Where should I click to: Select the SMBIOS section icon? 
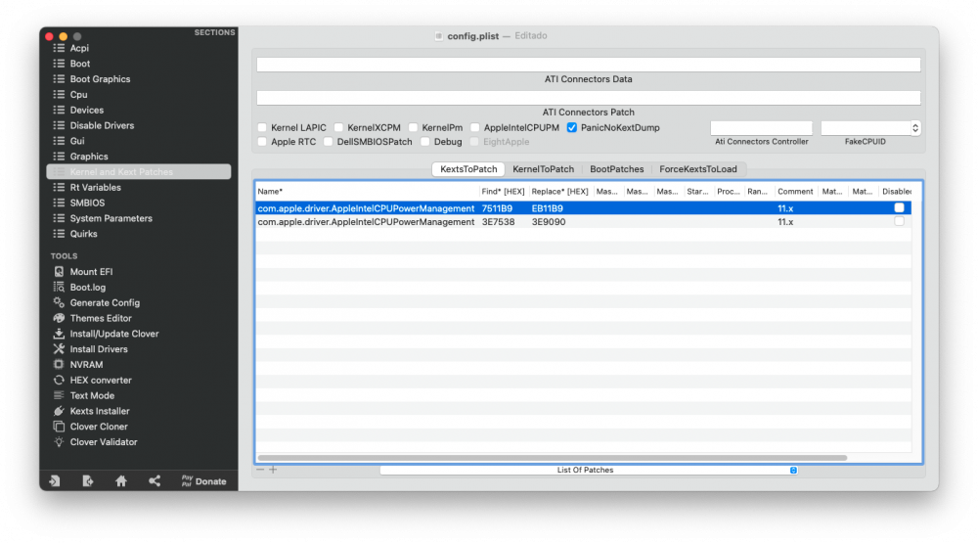click(x=59, y=203)
